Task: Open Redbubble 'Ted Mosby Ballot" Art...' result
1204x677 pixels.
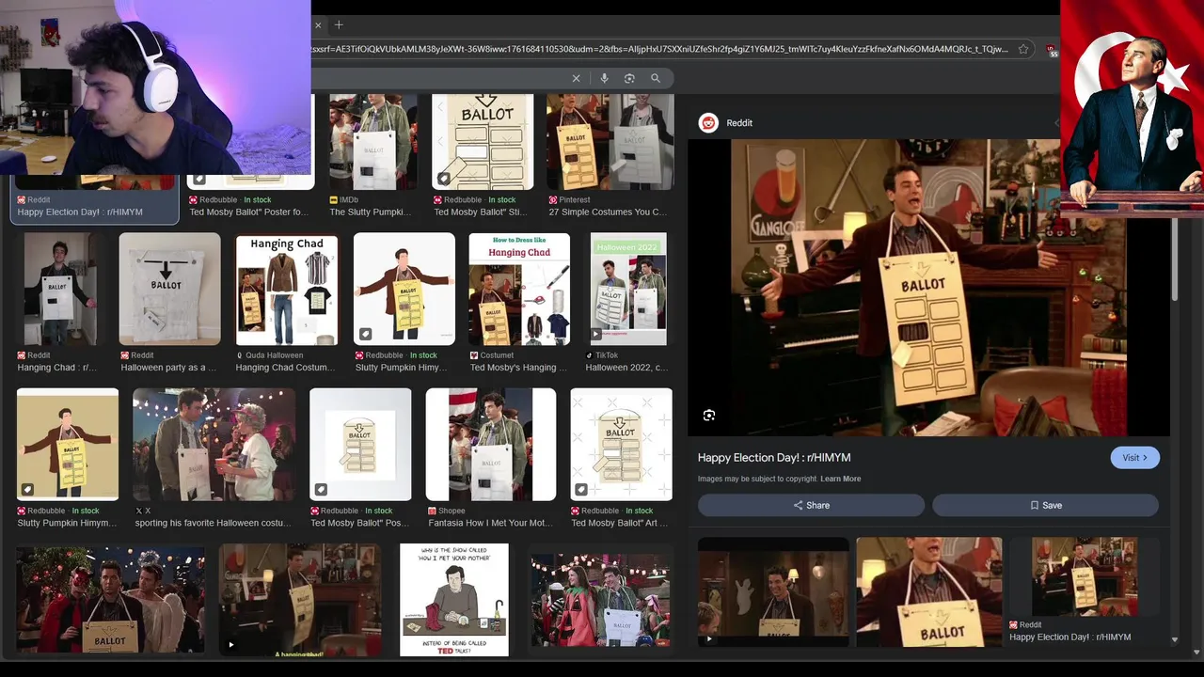Action: tap(622, 445)
